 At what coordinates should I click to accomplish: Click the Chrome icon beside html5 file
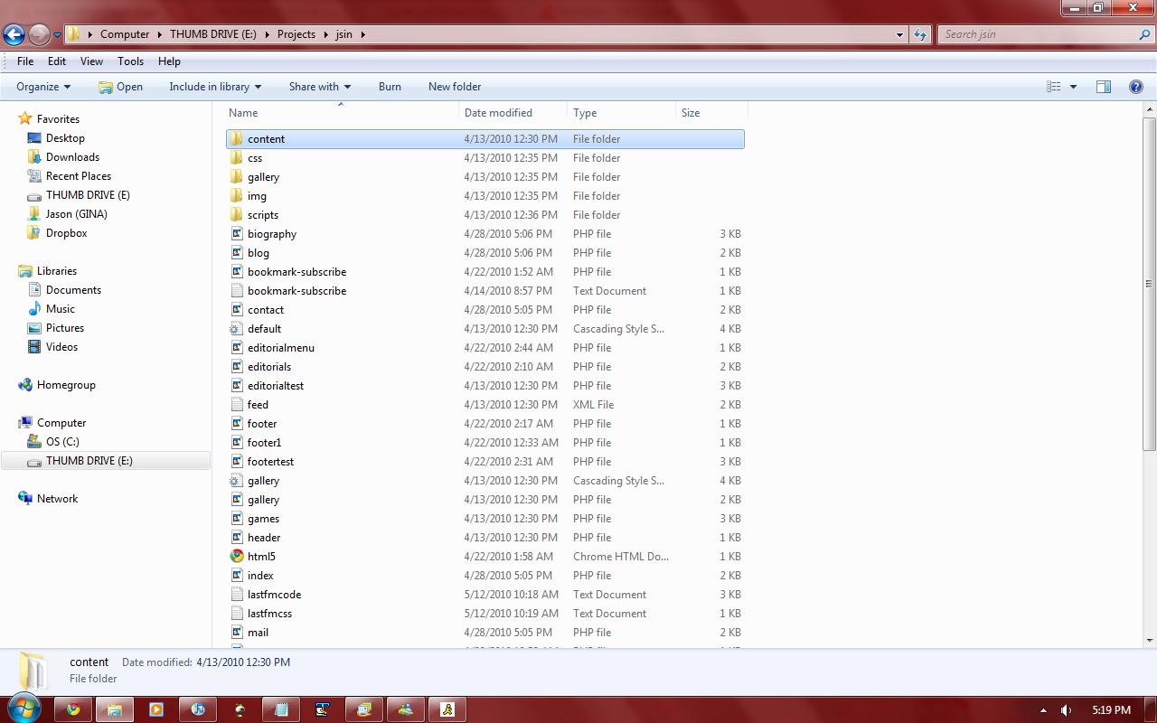(237, 557)
